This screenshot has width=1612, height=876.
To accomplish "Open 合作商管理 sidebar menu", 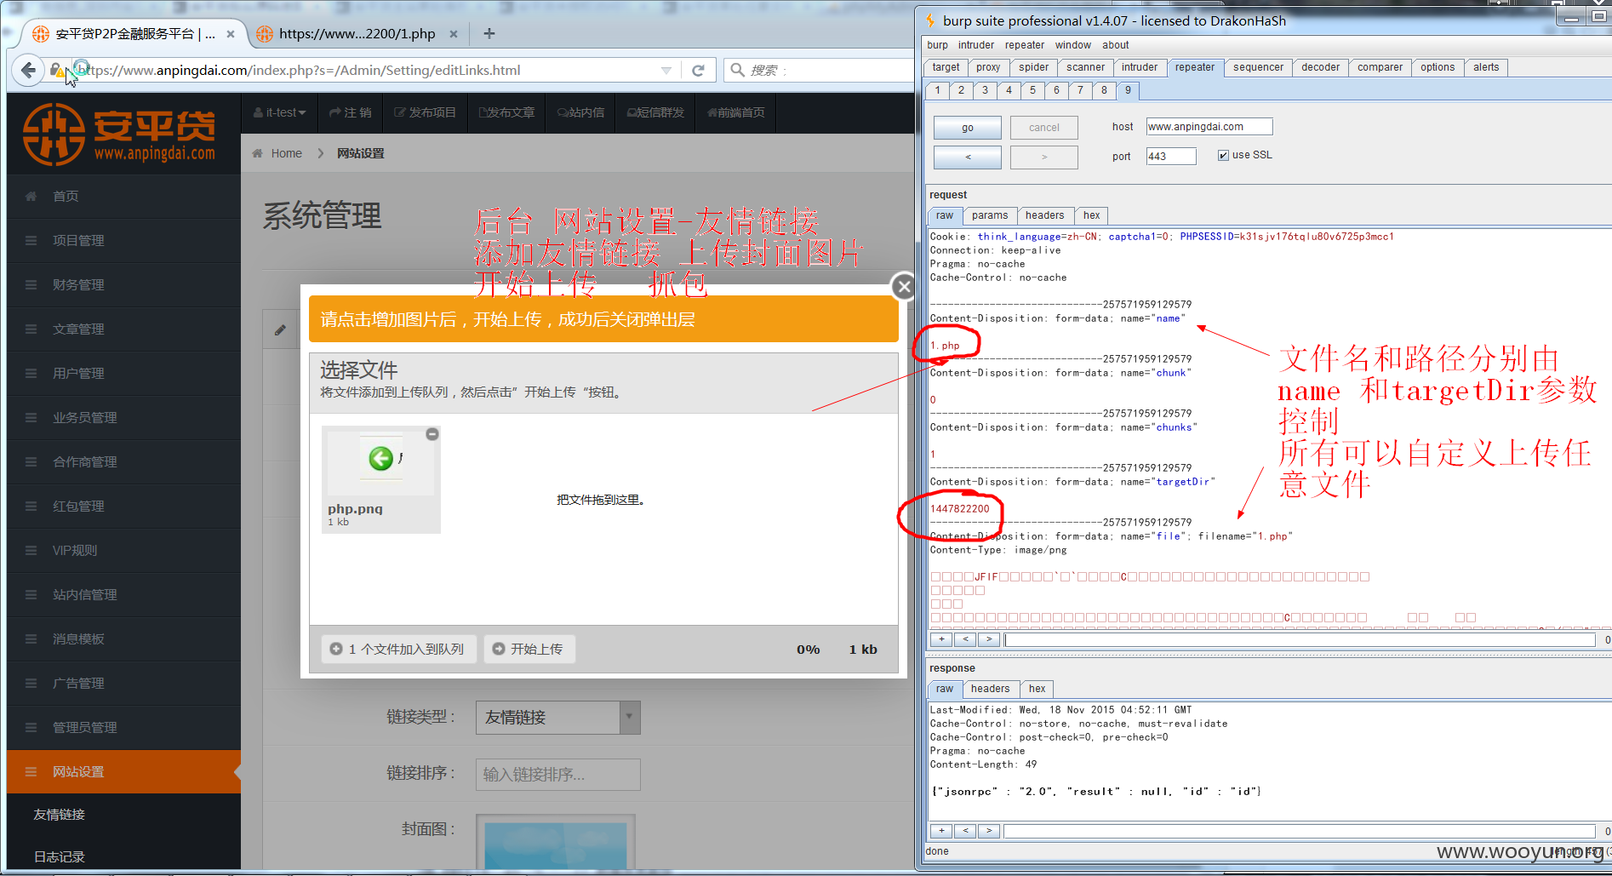I will click(x=123, y=461).
